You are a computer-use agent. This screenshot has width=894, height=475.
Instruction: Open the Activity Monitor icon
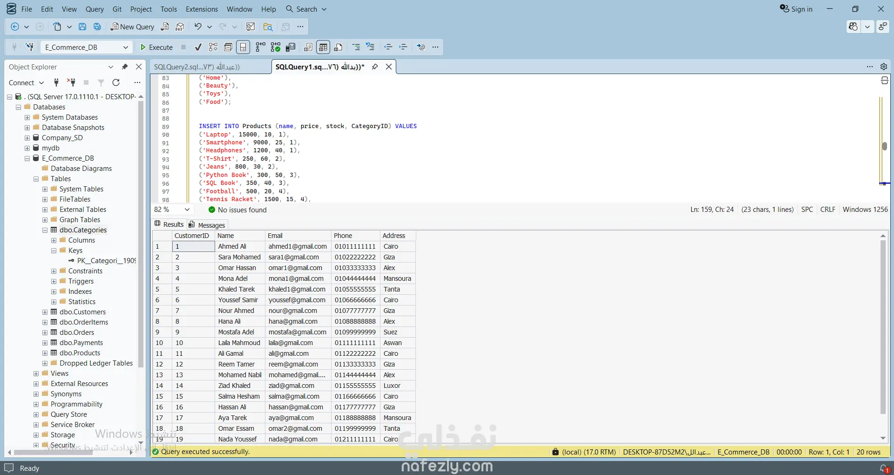point(251,27)
